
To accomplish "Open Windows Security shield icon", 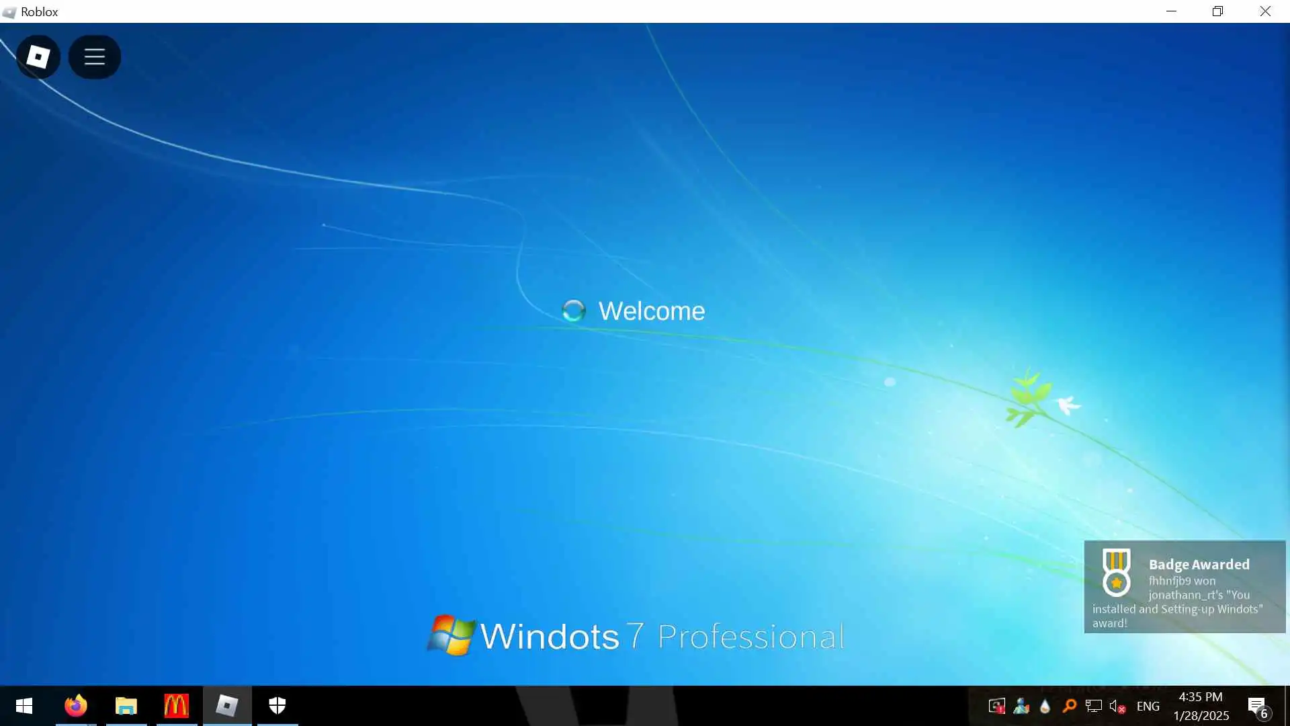I will pos(277,706).
